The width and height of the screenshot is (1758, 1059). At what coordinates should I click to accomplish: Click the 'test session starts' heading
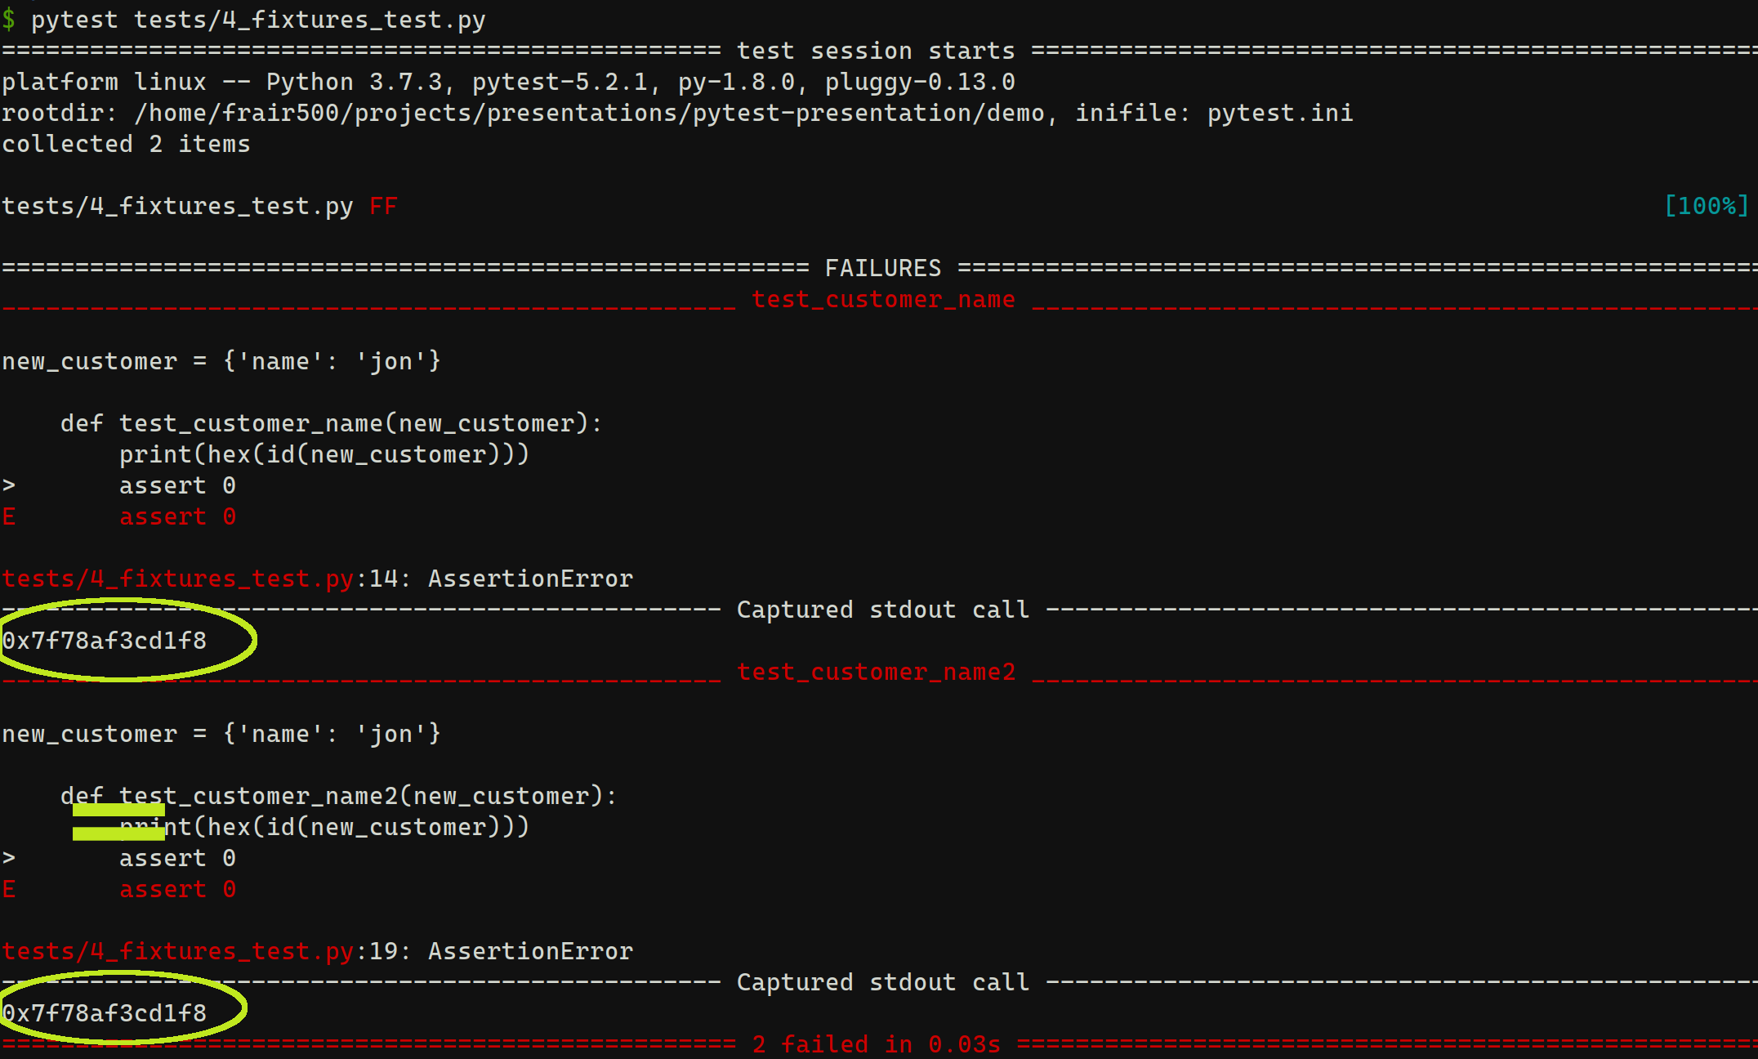click(x=876, y=51)
